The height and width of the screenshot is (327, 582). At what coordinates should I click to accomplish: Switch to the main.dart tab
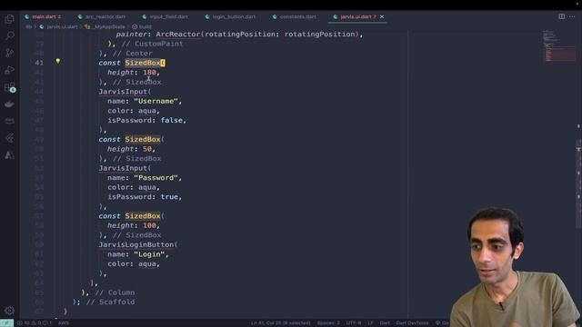pos(43,16)
